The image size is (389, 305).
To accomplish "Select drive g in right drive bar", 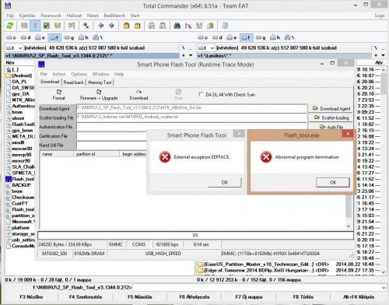I will [261, 37].
